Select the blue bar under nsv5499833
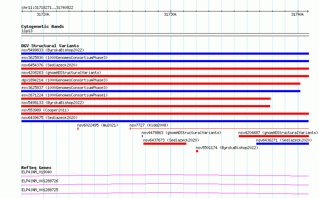 click(x=165, y=54)
